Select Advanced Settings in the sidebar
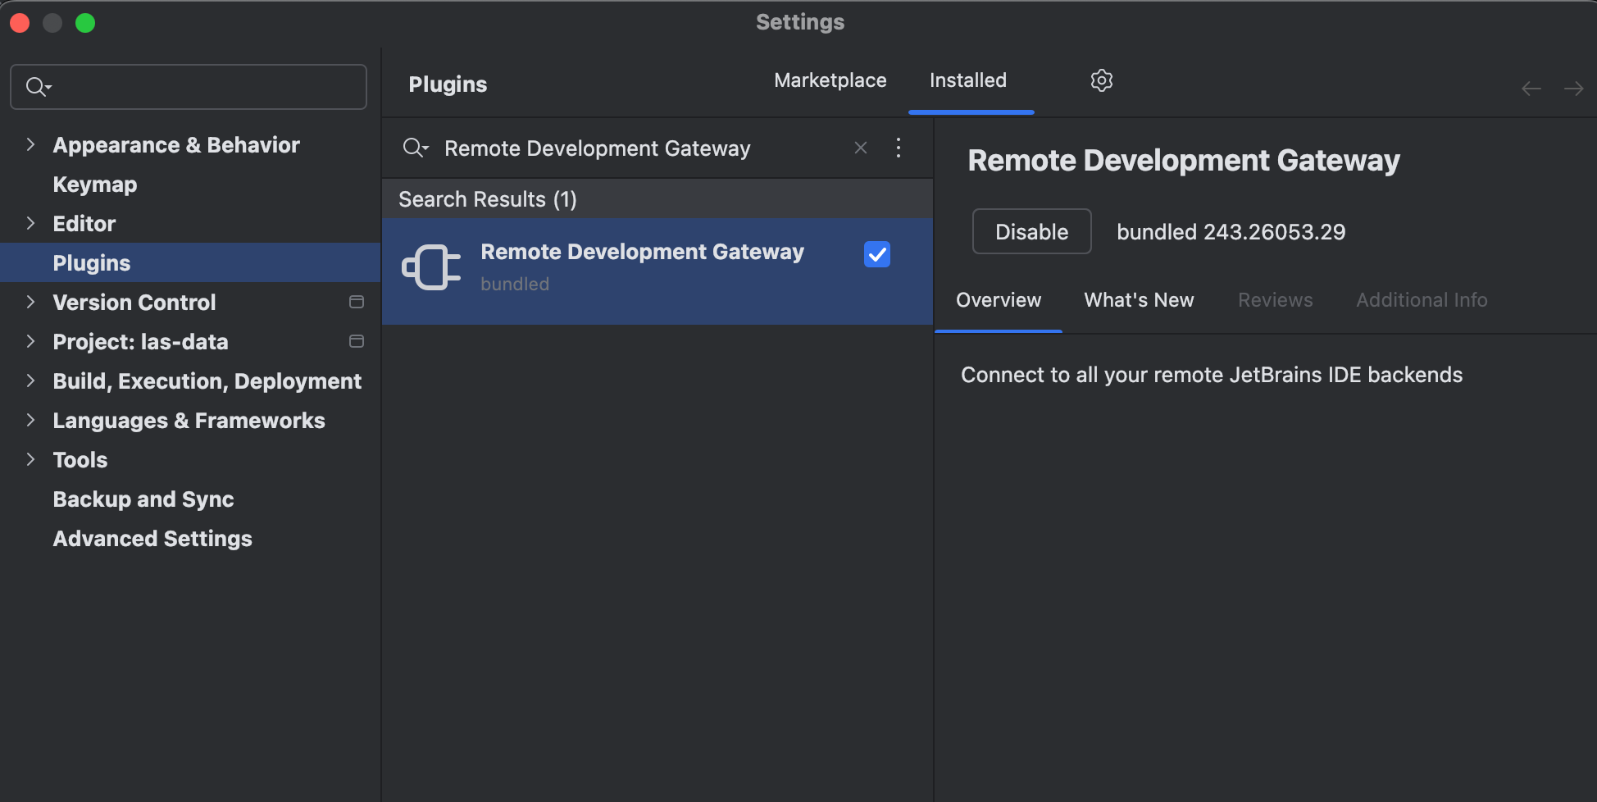This screenshot has height=802, width=1597. pyautogui.click(x=152, y=539)
